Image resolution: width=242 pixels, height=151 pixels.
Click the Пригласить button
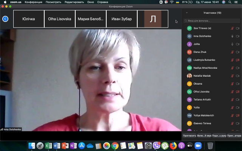click(189, 136)
